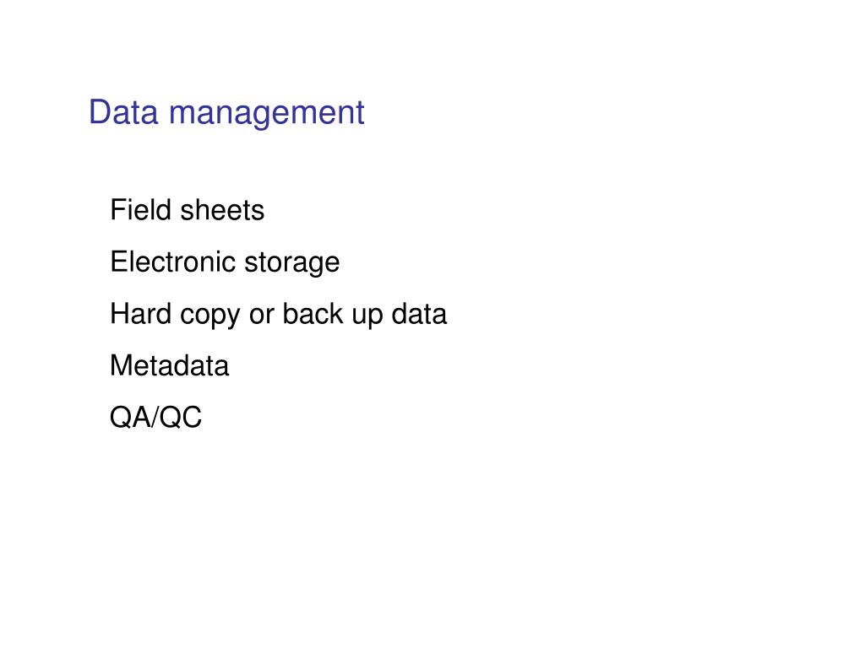Click the word 'sheets'
Viewport: 865px width, 648px height.
coord(222,210)
